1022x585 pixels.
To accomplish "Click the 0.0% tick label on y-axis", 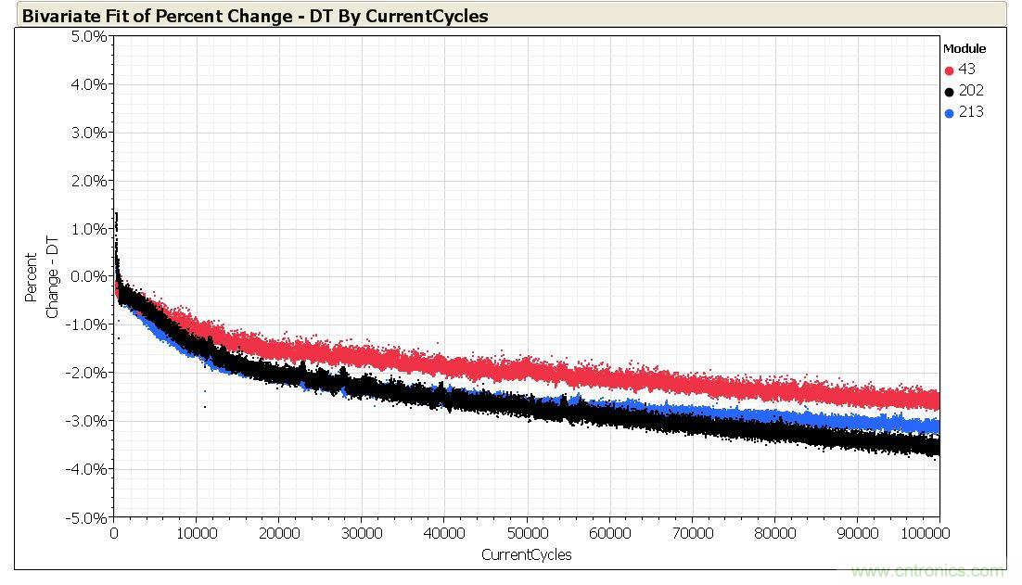I will coord(88,275).
